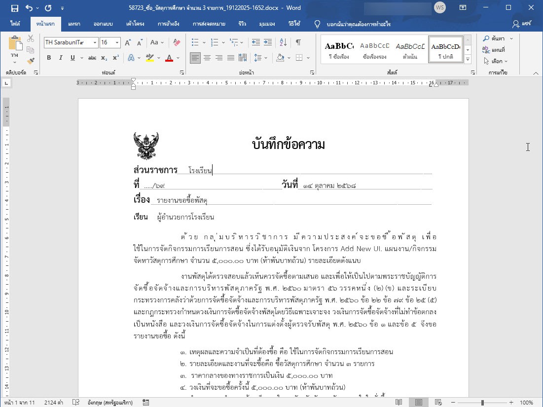This screenshot has width=543, height=407.
Task: Open the Clear Formatting eraser icon
Action: click(177, 43)
